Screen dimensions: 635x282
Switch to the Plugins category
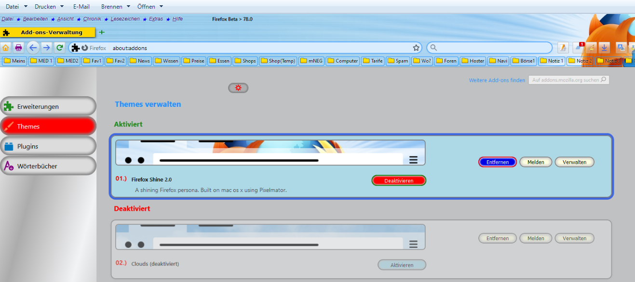[x=48, y=146]
